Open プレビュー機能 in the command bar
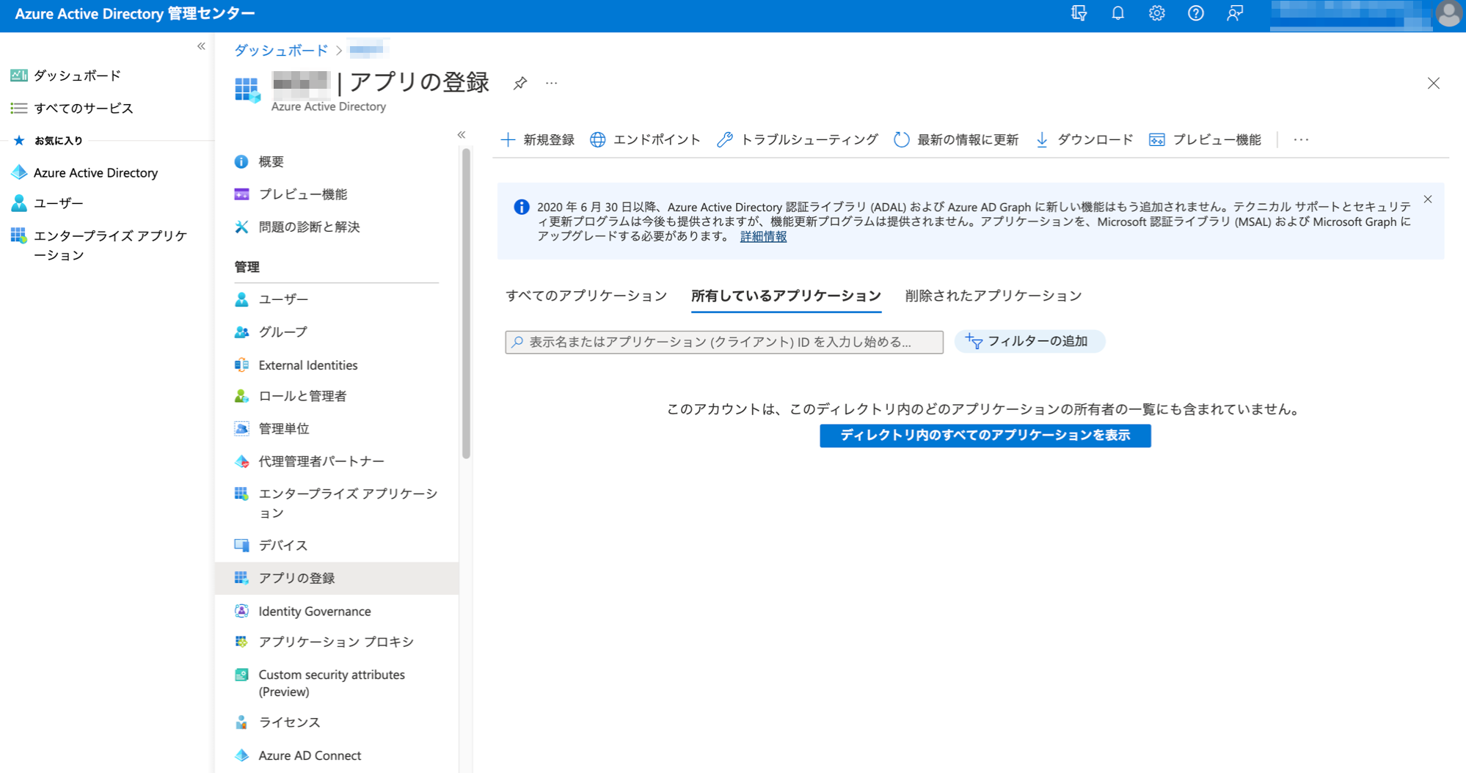Viewport: 1466px width, 773px height. pyautogui.click(x=1205, y=139)
